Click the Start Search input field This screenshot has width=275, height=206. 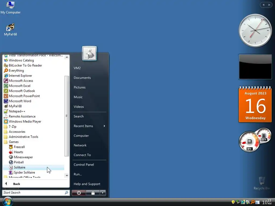click(33, 193)
